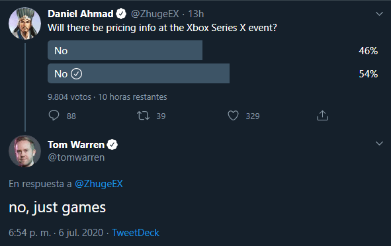Image resolution: width=391 pixels, height=246 pixels.
Task: Click the reply speech bubble icon
Action: coord(54,116)
